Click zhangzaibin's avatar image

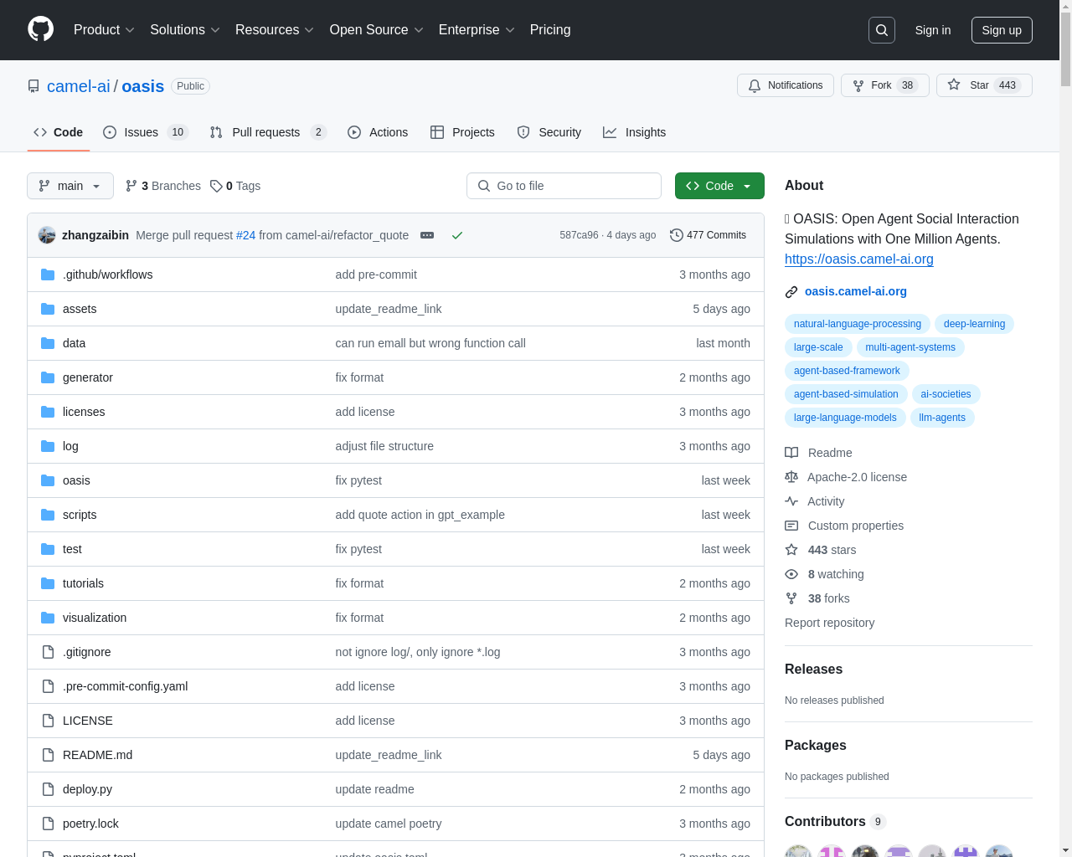(47, 235)
